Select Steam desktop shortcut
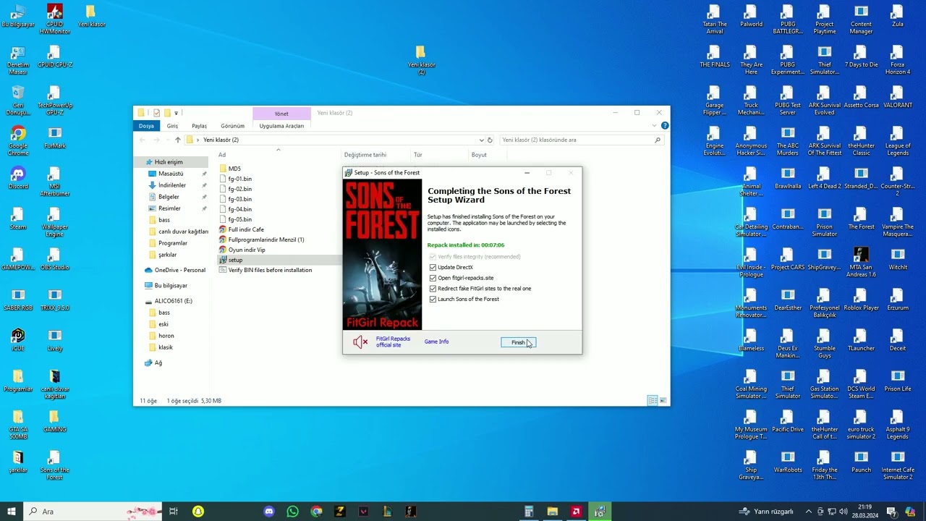 tap(18, 219)
